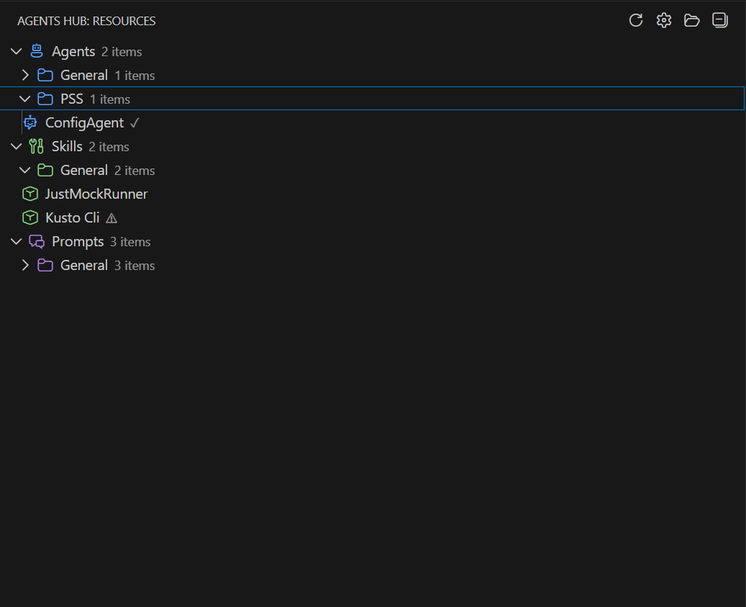This screenshot has height=607, width=746.
Task: Select the Agents root label
Action: coord(73,51)
